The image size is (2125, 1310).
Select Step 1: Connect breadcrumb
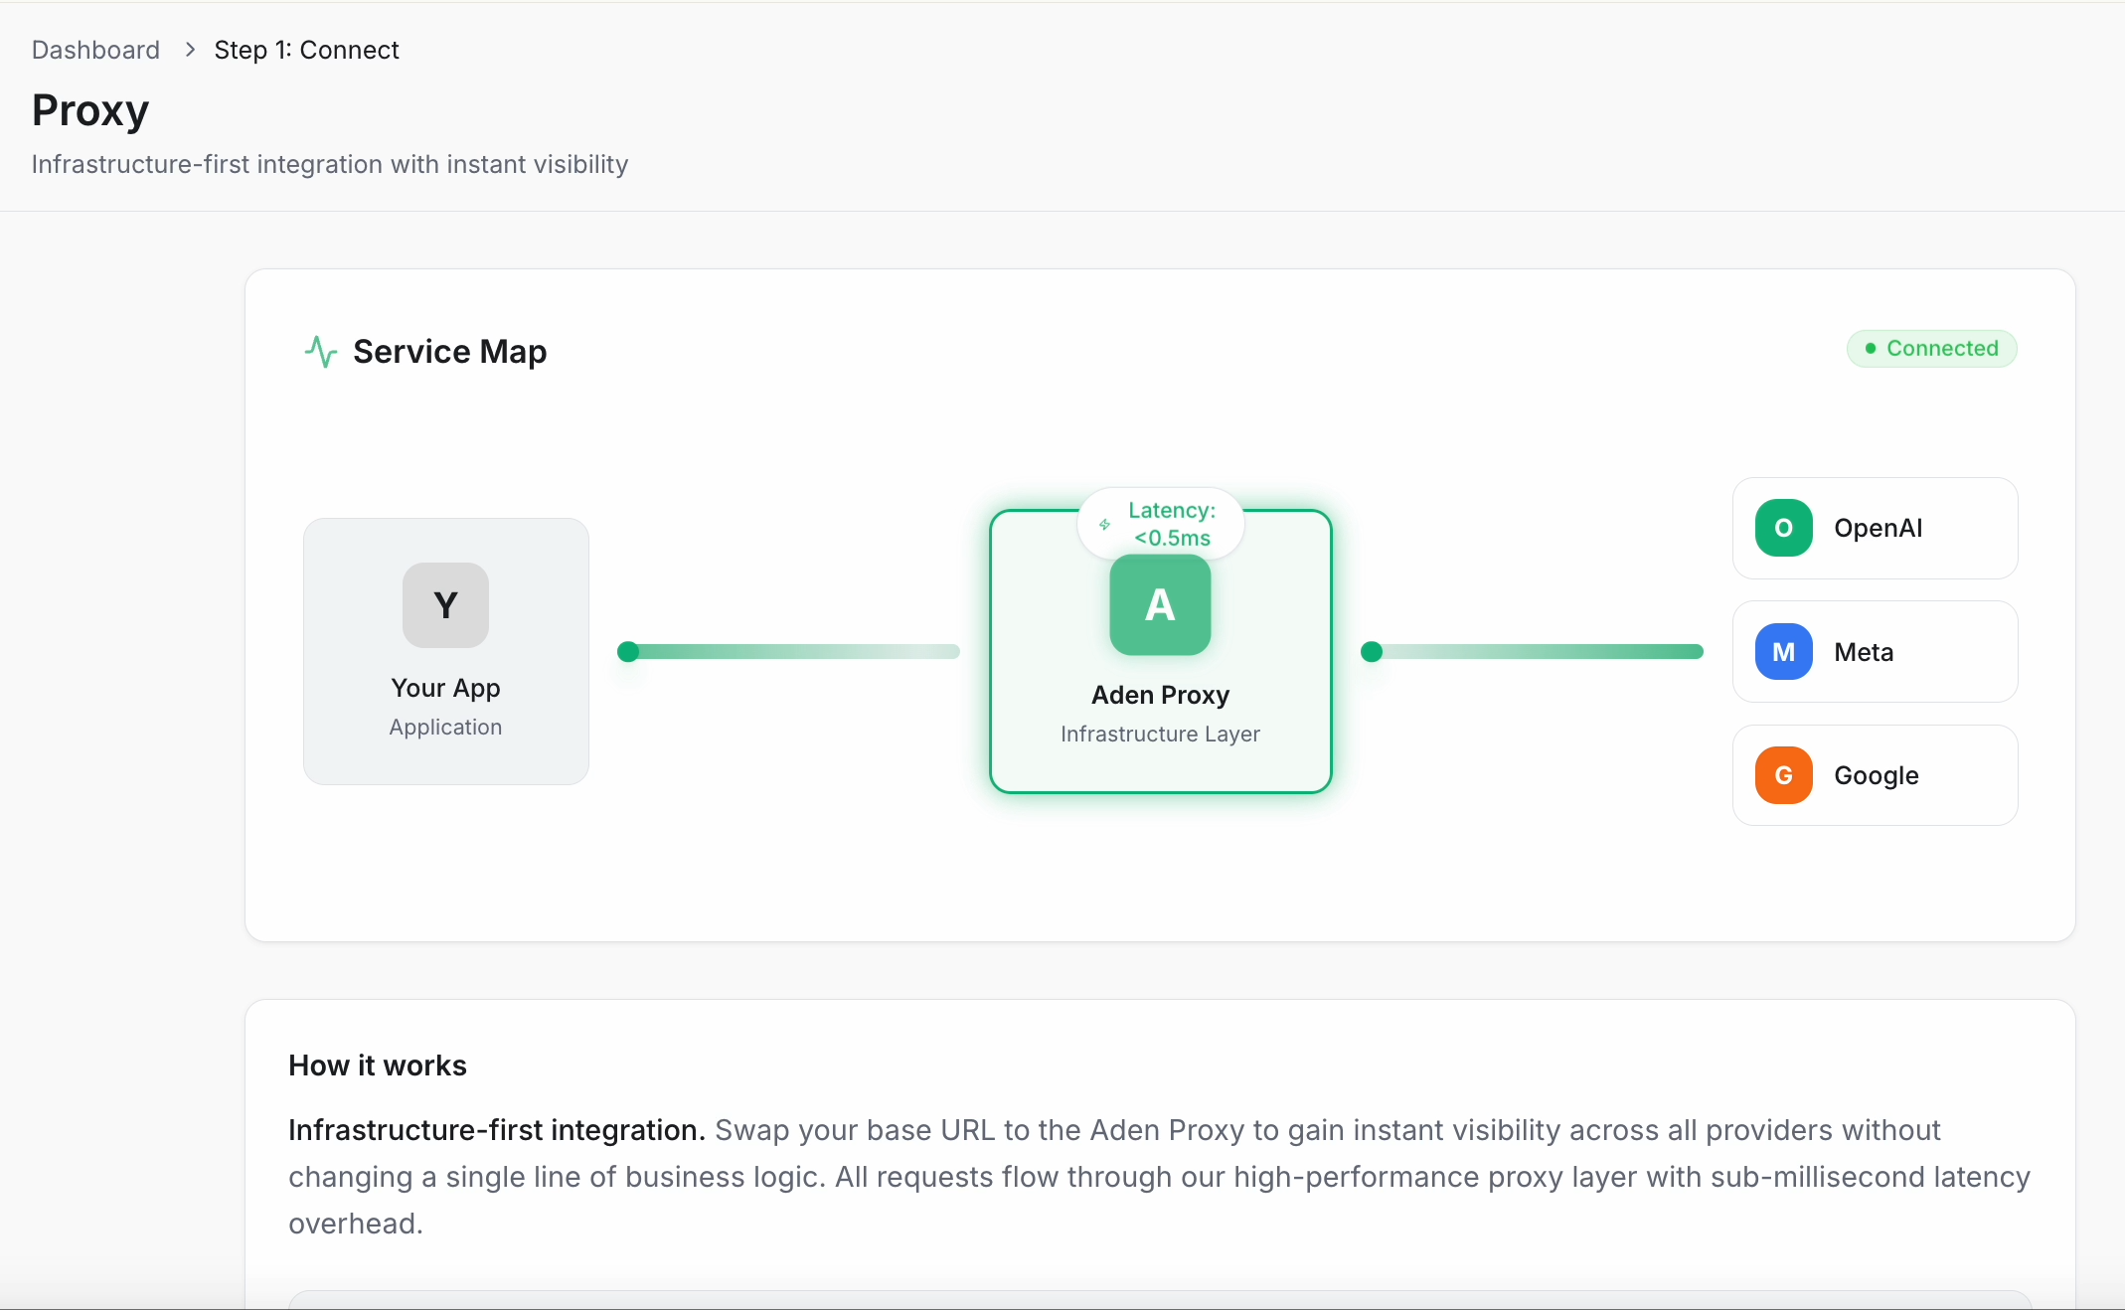click(x=306, y=50)
